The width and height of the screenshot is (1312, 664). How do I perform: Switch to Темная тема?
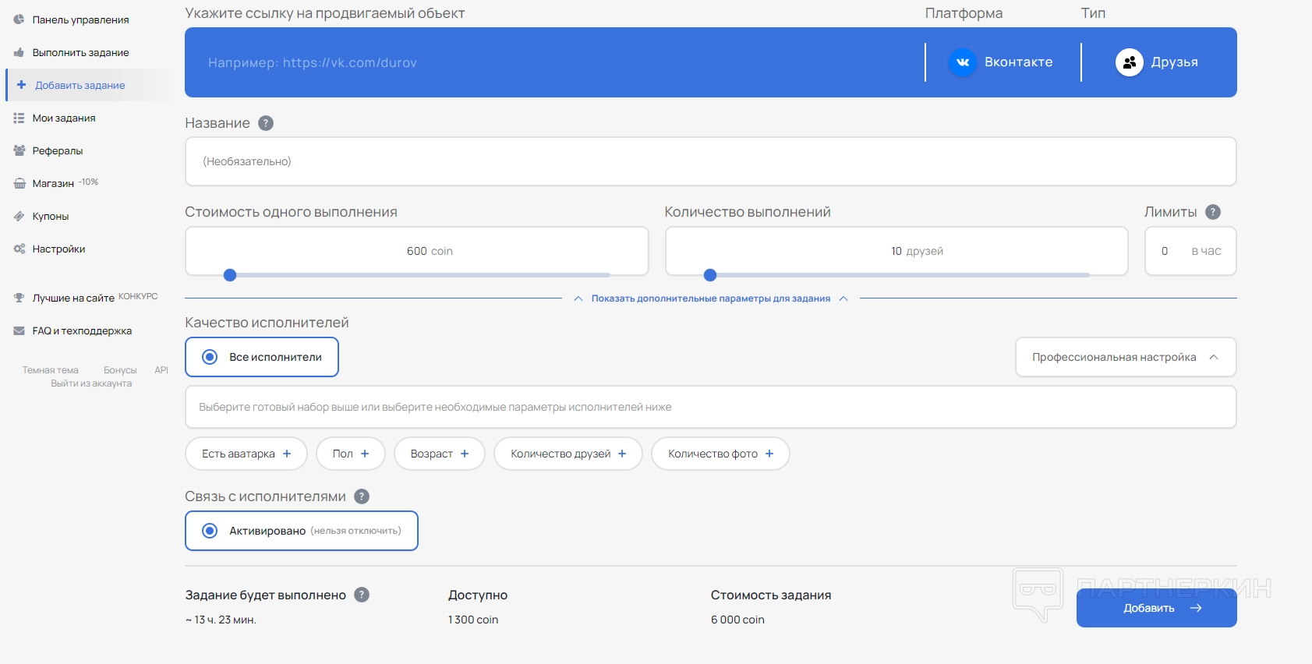(x=50, y=370)
